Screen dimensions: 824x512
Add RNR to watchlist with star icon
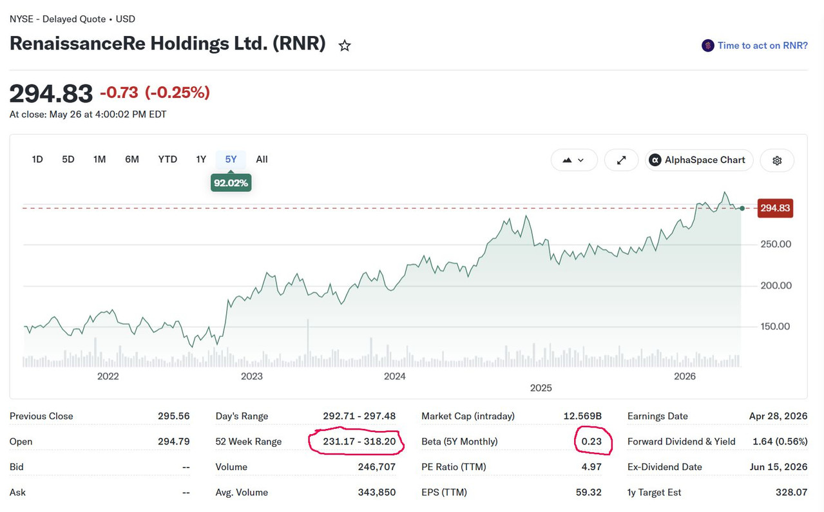click(345, 46)
